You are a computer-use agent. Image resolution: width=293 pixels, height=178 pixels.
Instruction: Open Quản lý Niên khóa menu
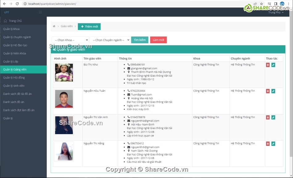[x=23, y=53]
